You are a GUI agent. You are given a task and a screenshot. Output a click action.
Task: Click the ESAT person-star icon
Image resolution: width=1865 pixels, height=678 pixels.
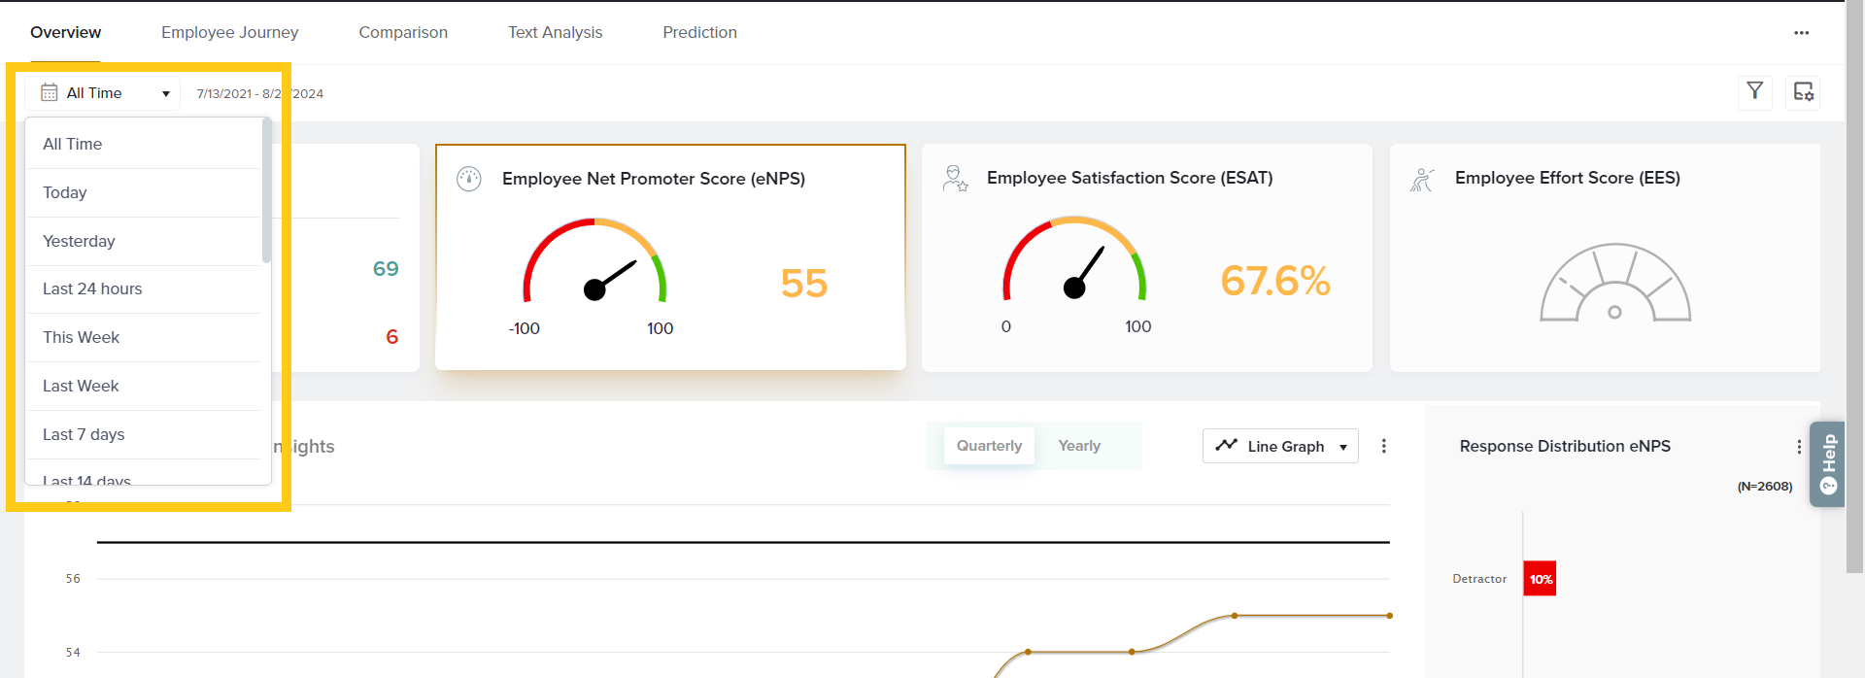pos(955,178)
